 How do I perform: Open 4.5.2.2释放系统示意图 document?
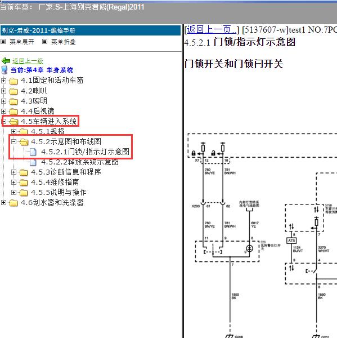pos(80,162)
